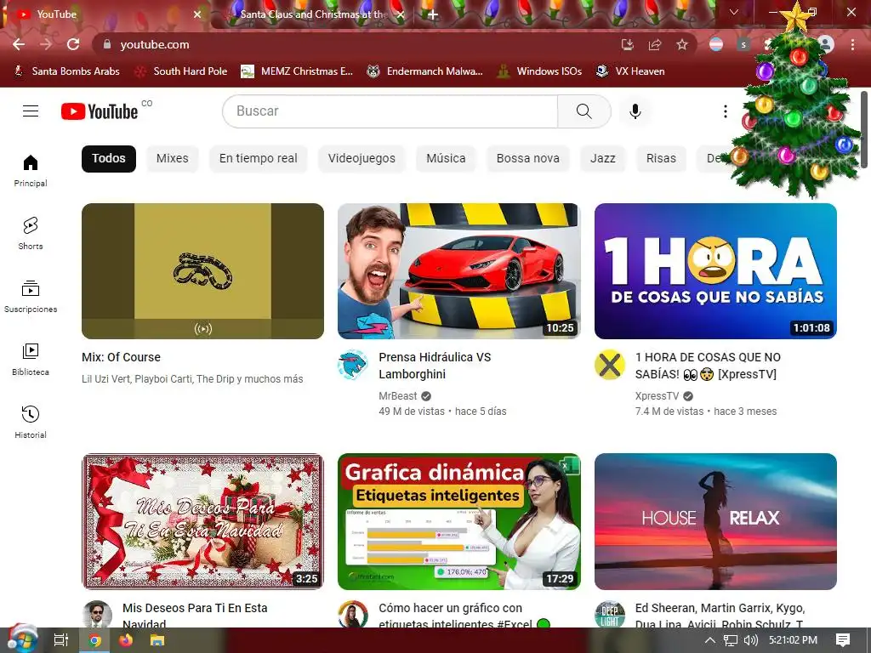The width and height of the screenshot is (871, 653).
Task: Open the Mix: Of Course title
Action: click(x=121, y=357)
